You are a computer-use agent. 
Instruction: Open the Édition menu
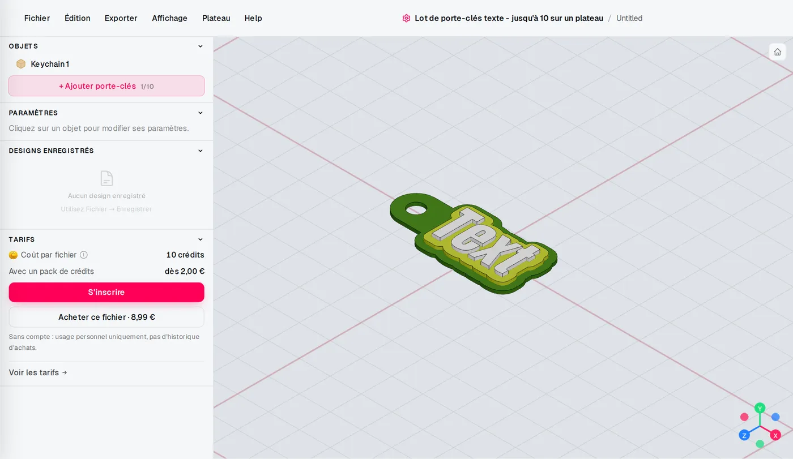tap(78, 18)
